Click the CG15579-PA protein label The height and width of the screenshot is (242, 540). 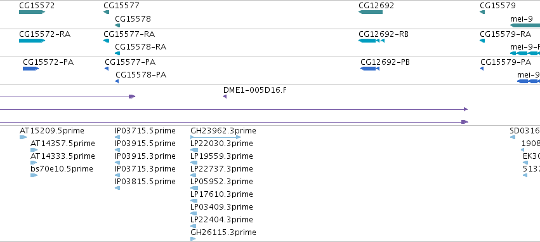click(506, 62)
